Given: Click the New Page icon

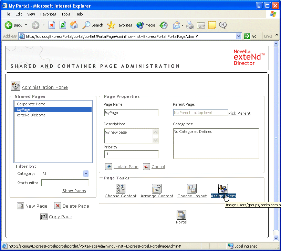Looking at the screenshot, I should pos(20,206).
